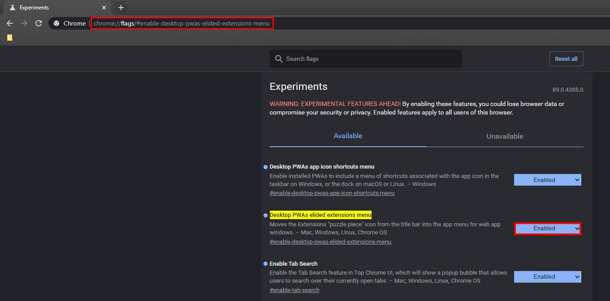Screen dimensions: 610x301
Task: Open dropdown for PWAs elided extensions menu
Action: [x=547, y=228]
